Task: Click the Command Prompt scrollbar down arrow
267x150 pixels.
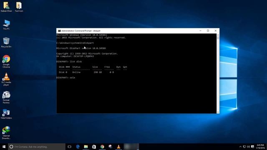Action: point(218,112)
